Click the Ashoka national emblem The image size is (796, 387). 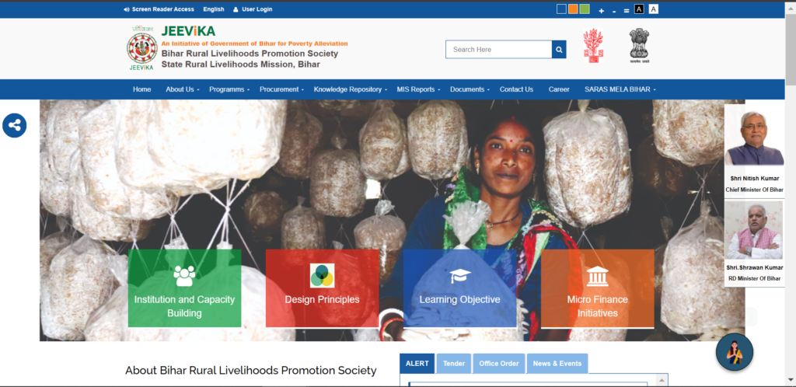[x=639, y=46]
